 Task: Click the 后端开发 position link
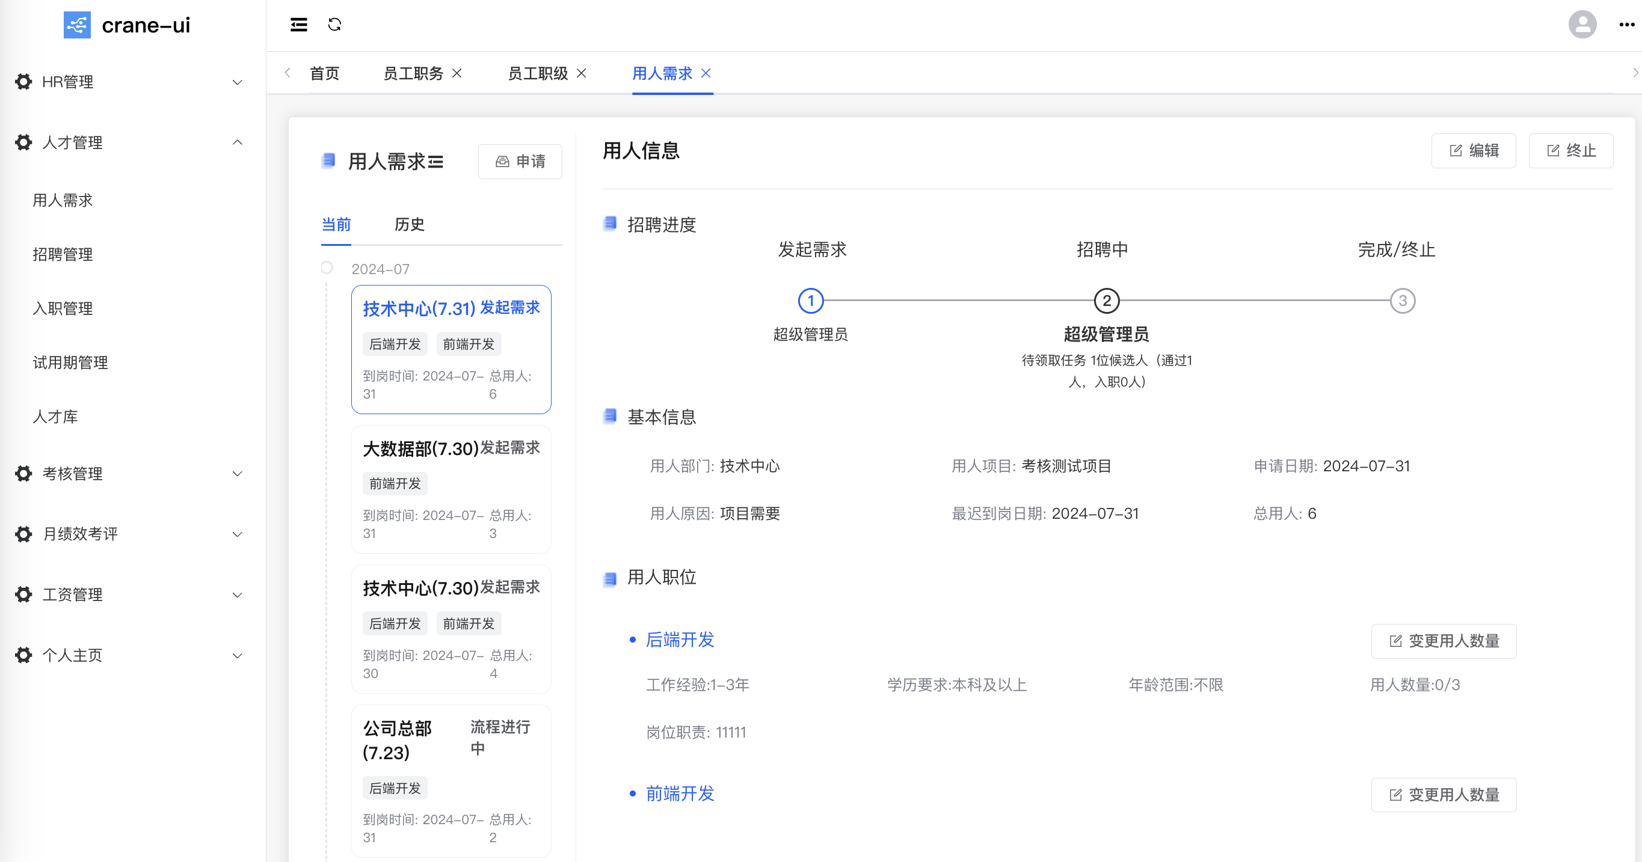click(680, 640)
